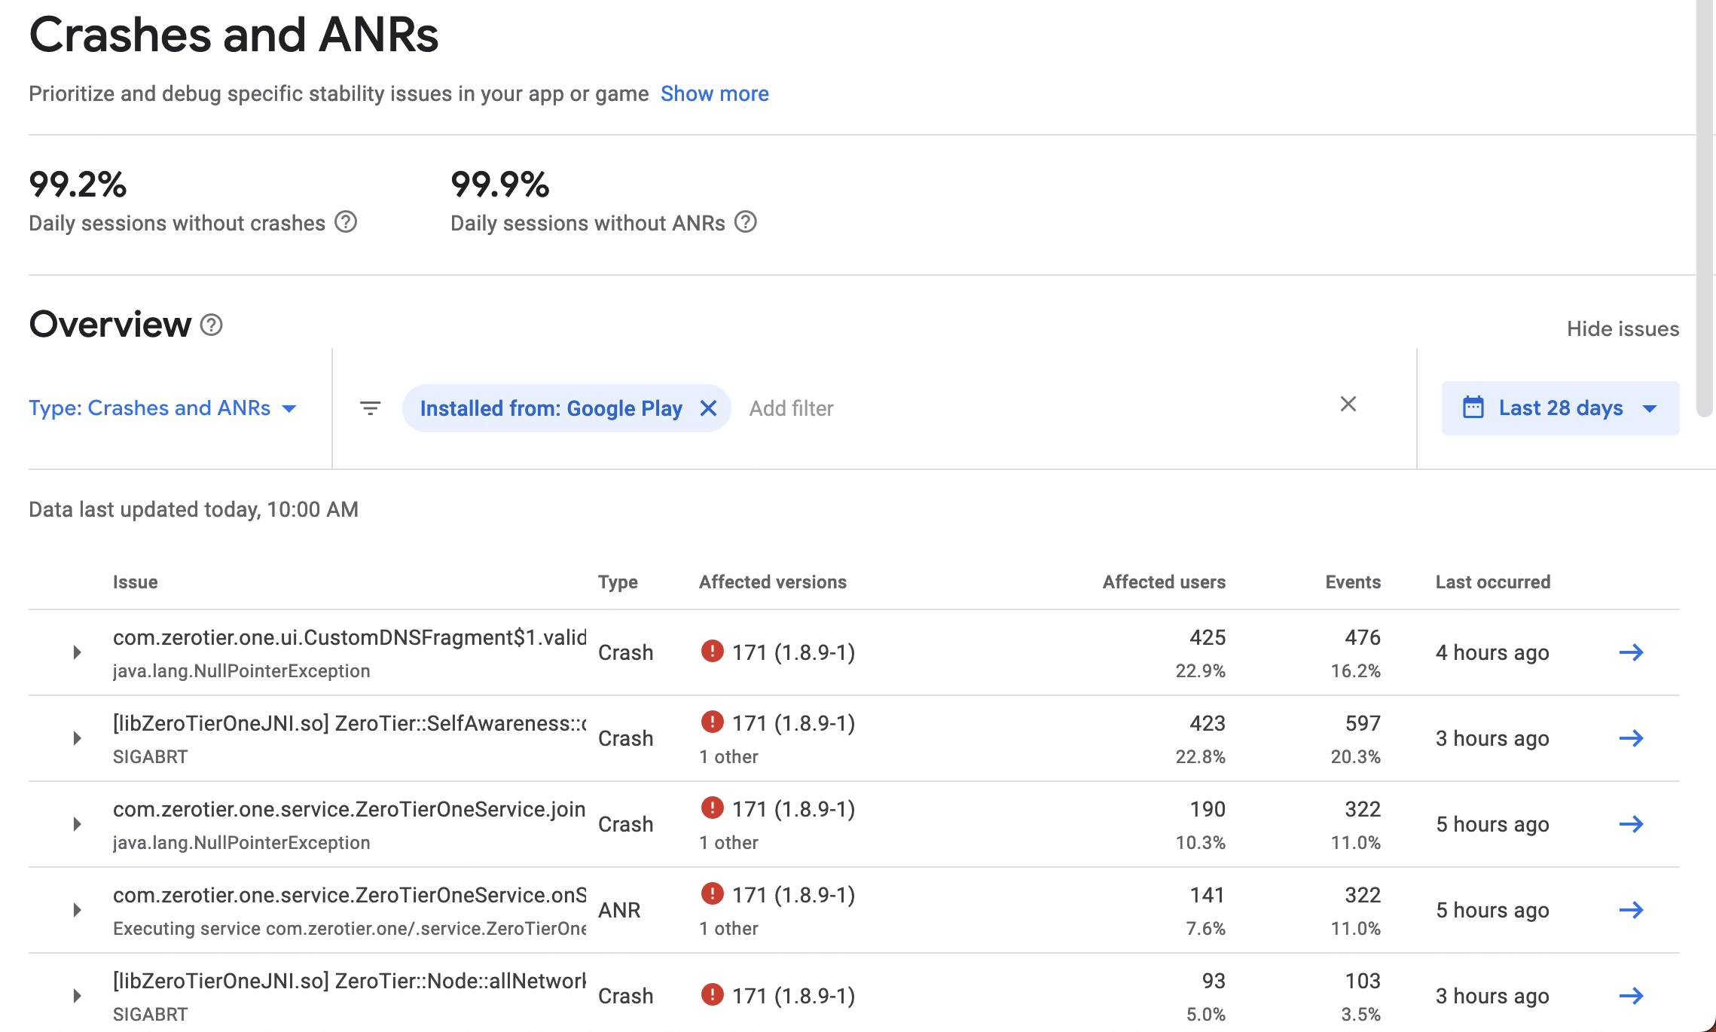Open help for Daily sessions without crashes

346,222
